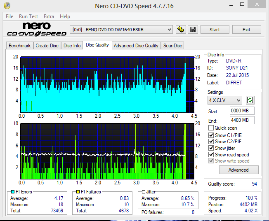
Task: Enable the Quick scan checkbox
Action: (x=211, y=128)
